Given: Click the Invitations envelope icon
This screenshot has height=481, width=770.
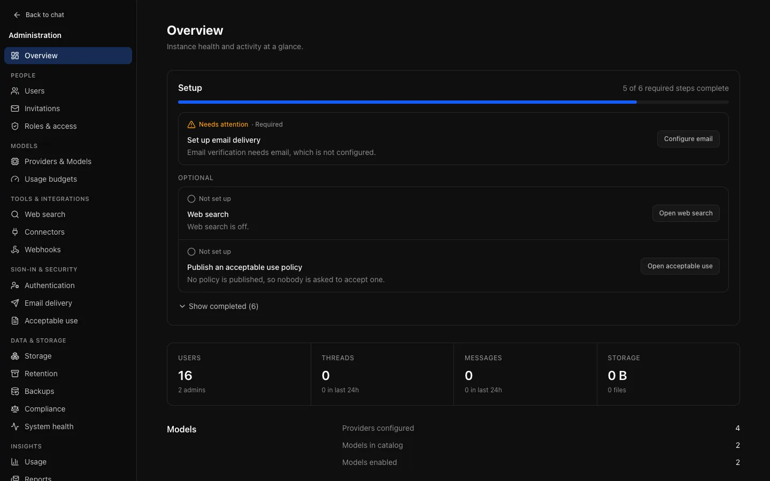Looking at the screenshot, I should click(x=15, y=108).
